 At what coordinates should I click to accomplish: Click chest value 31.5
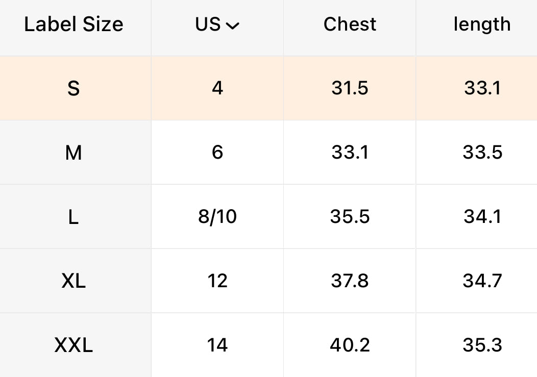pos(350,89)
